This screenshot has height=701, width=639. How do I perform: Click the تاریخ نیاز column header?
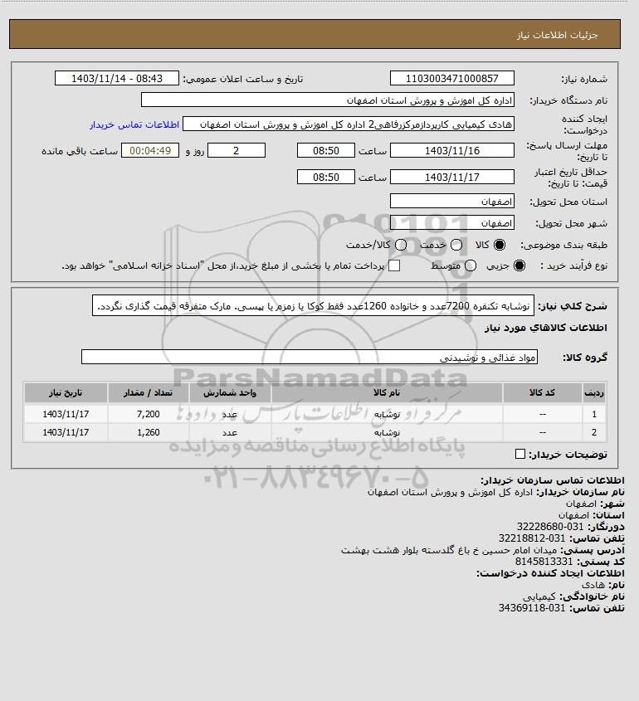66,392
